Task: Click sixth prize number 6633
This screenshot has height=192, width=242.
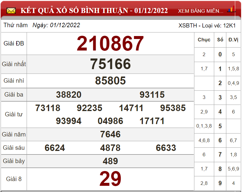Action: (x=166, y=148)
